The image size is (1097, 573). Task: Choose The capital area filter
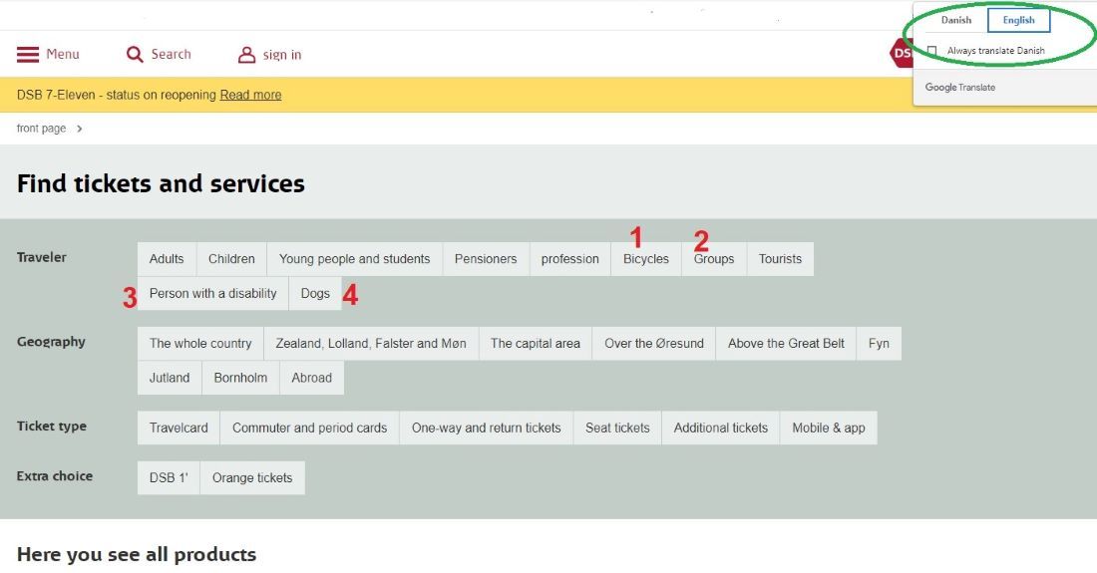(x=536, y=344)
